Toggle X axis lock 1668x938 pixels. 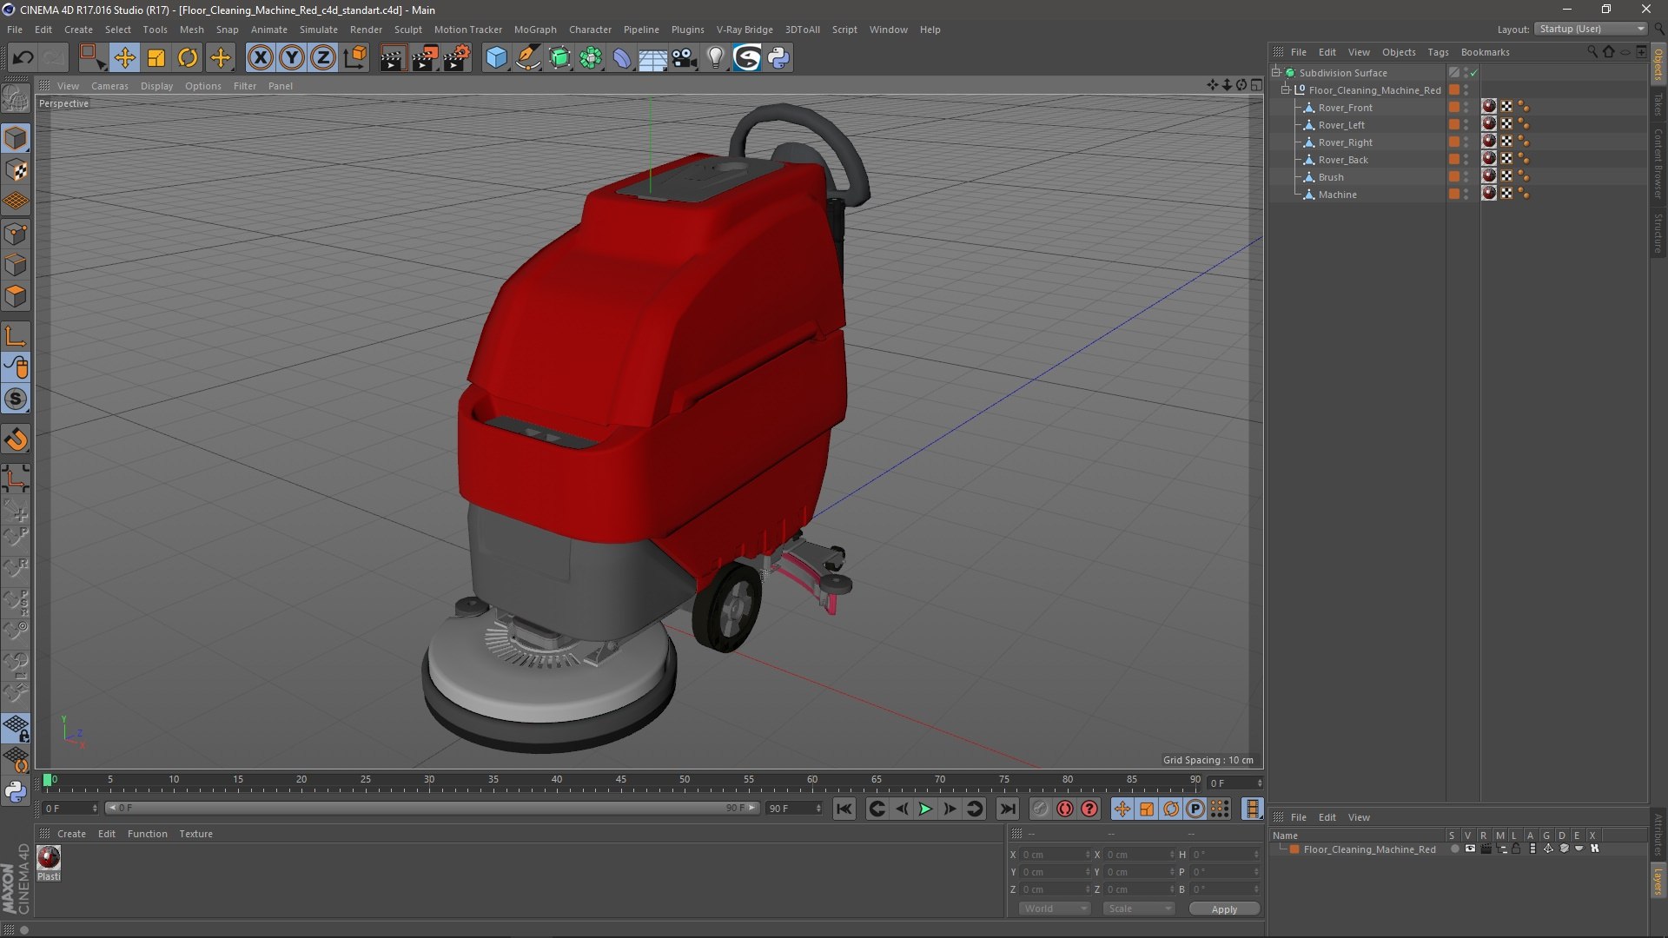click(260, 57)
